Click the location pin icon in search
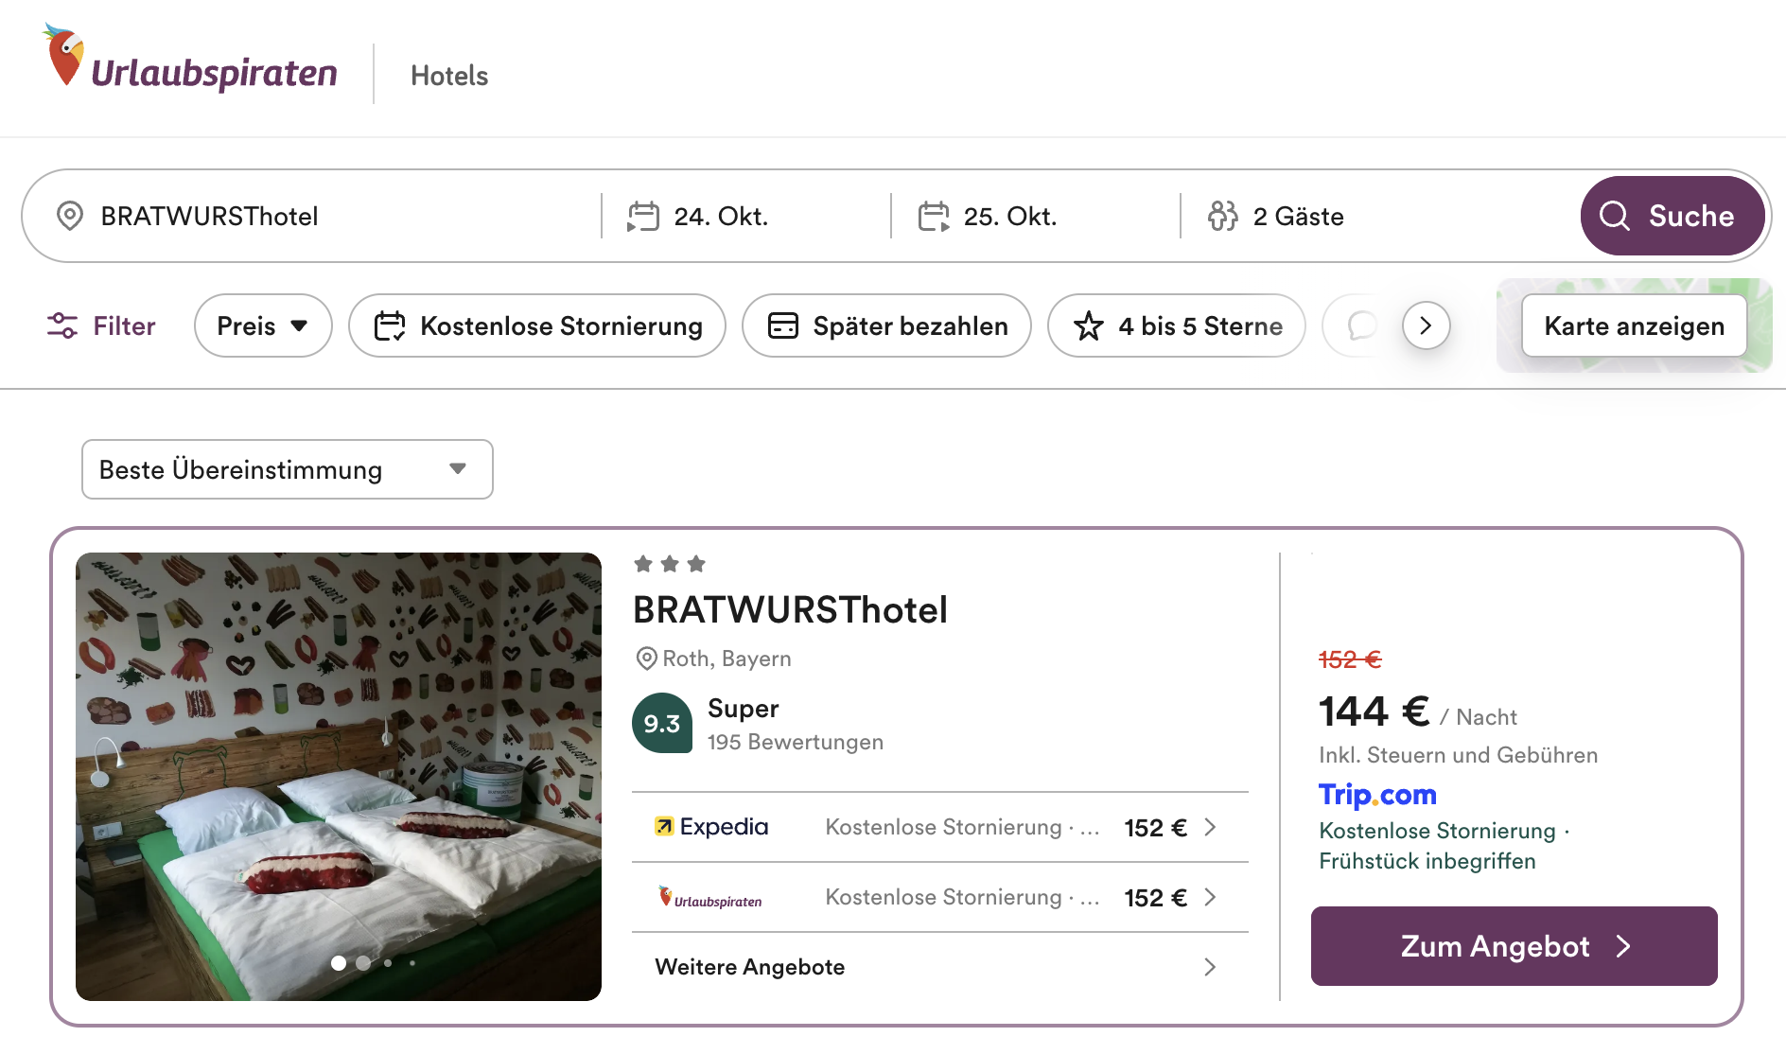This screenshot has height=1054, width=1786. pos(70,216)
